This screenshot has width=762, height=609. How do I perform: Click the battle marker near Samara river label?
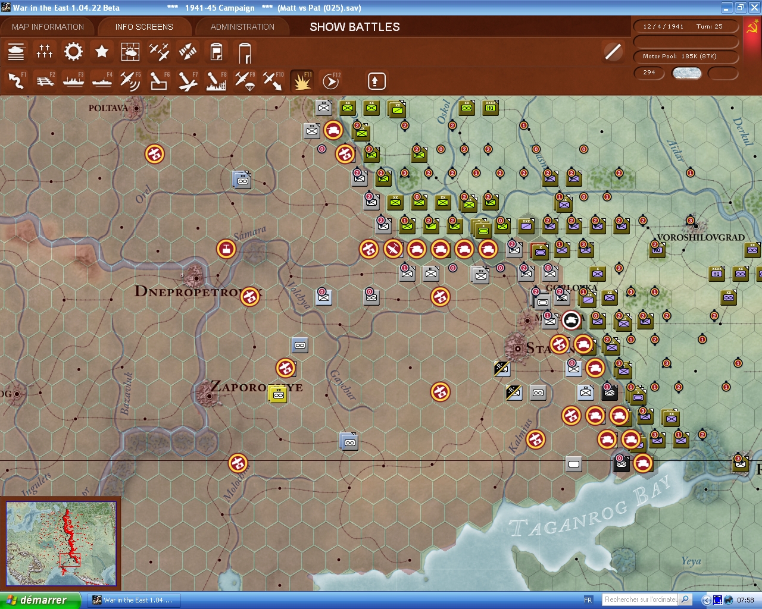[x=226, y=249]
